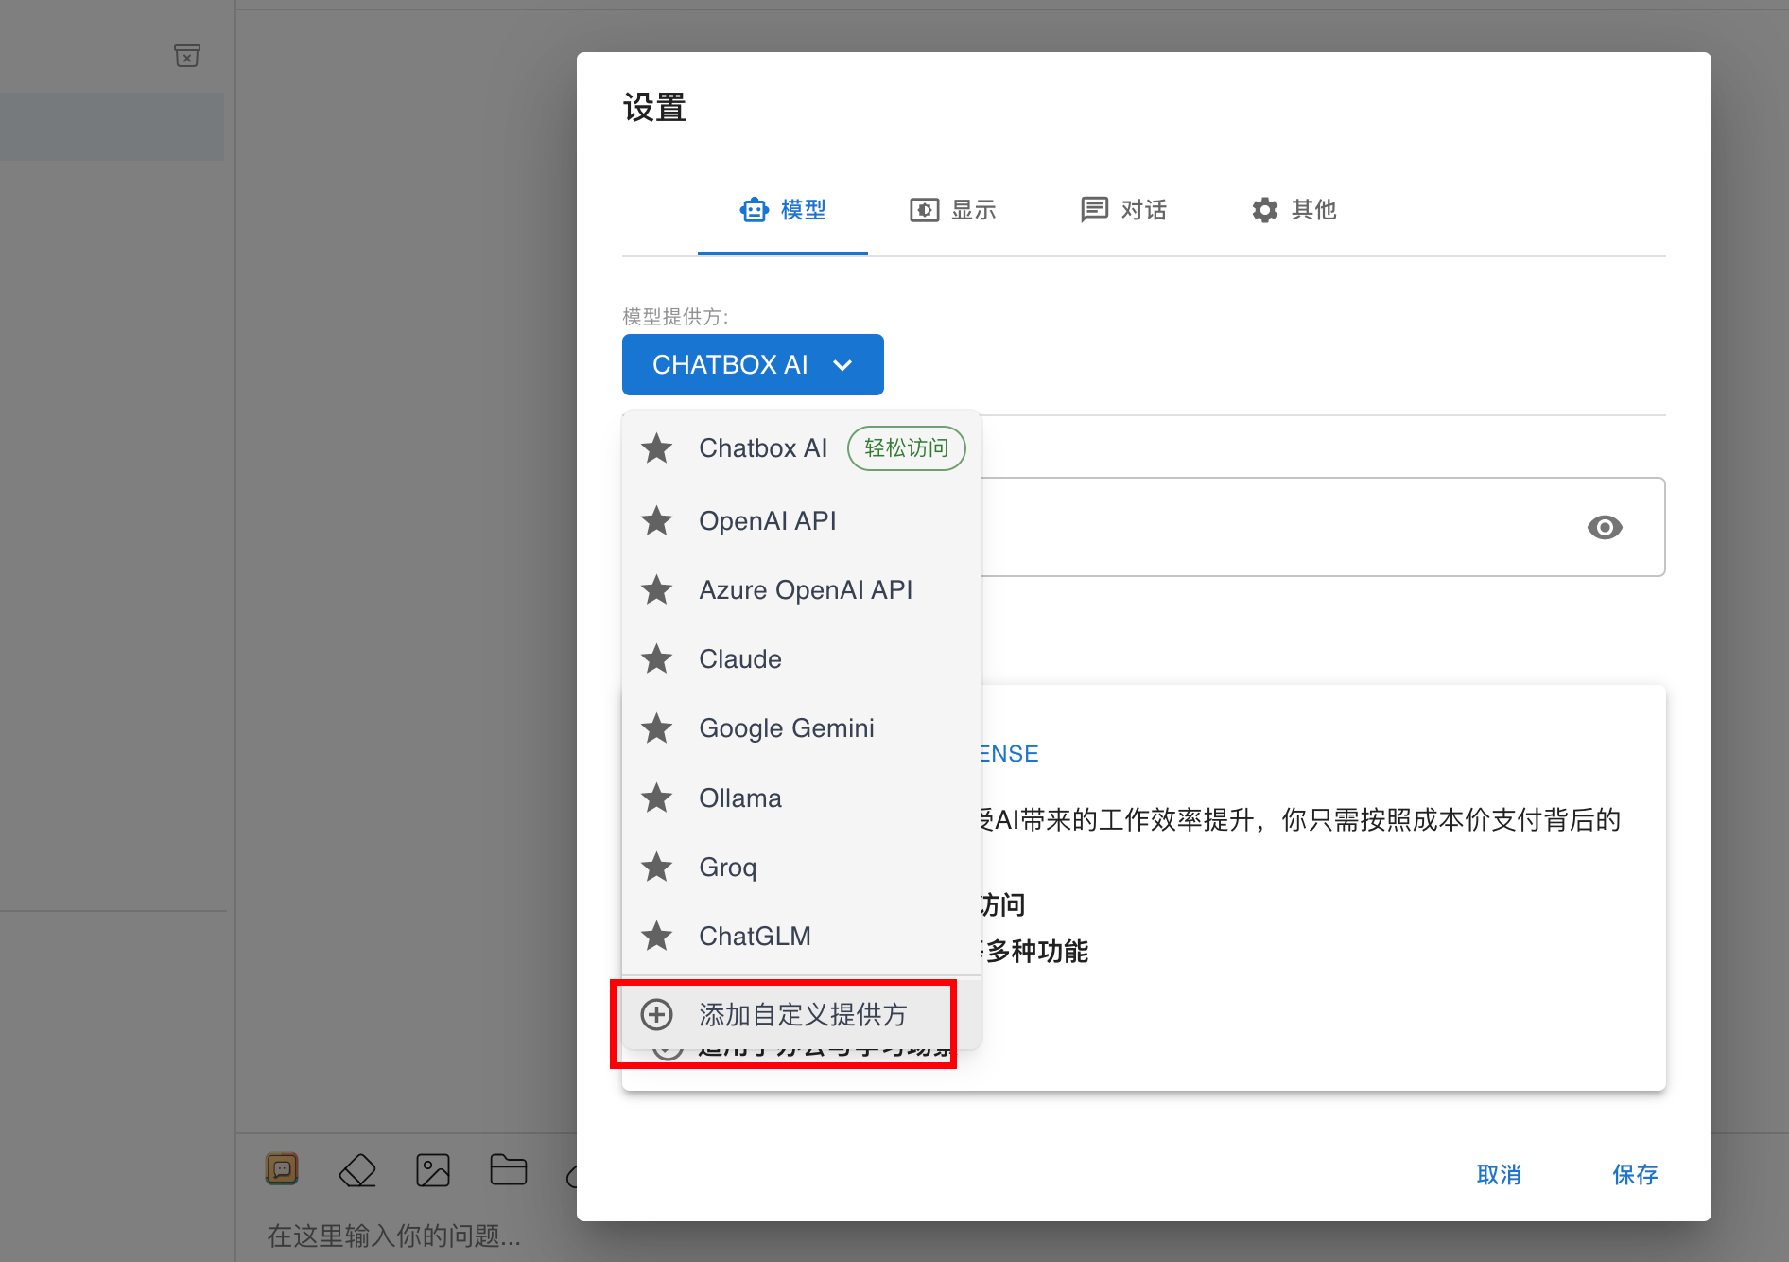Viewport: 1789px width, 1262px height.
Task: Choose OpenAI API provider
Action: (802, 520)
